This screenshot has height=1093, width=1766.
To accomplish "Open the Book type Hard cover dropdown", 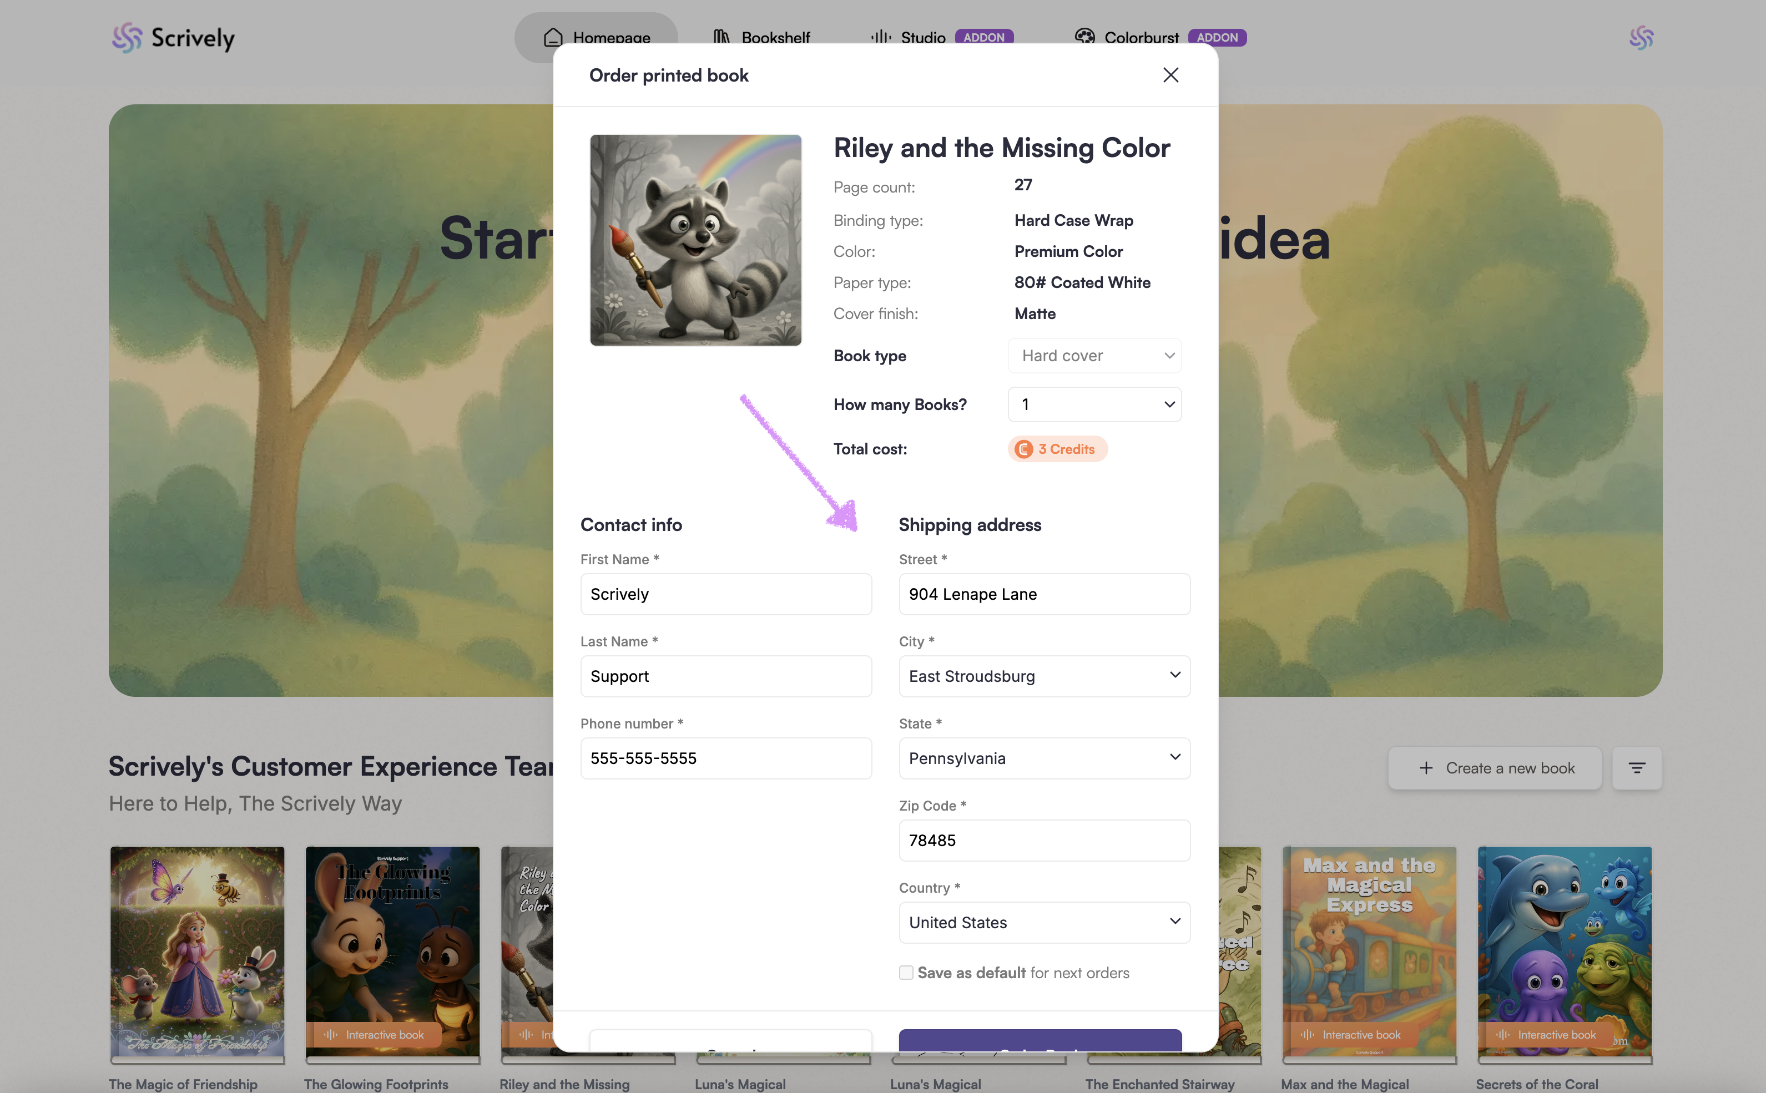I will pos(1094,356).
